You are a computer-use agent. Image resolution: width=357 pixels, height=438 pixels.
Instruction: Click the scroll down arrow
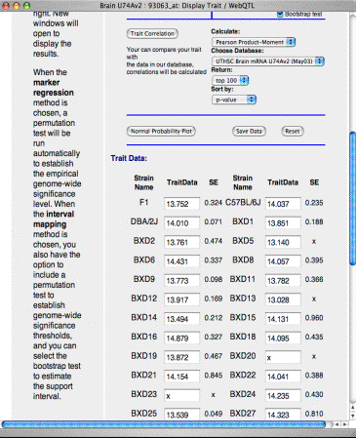coord(352,416)
